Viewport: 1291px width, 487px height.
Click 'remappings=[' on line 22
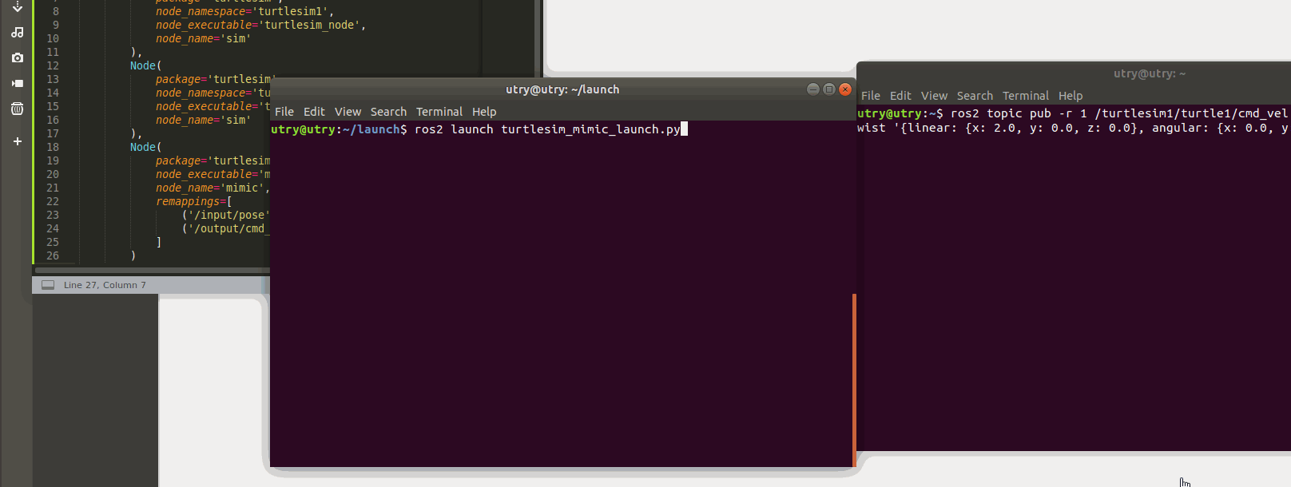[x=193, y=201]
